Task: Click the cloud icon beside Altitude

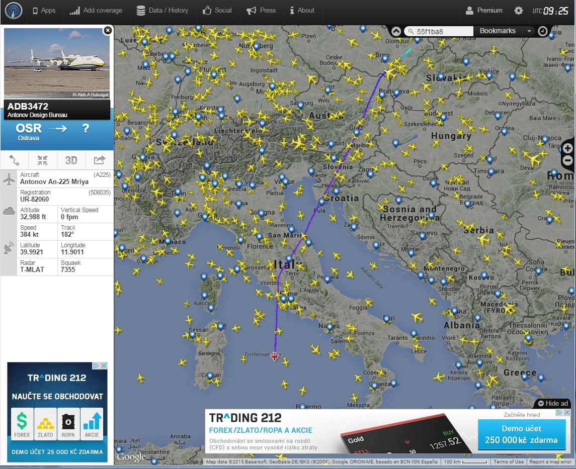Action: pos(9,211)
